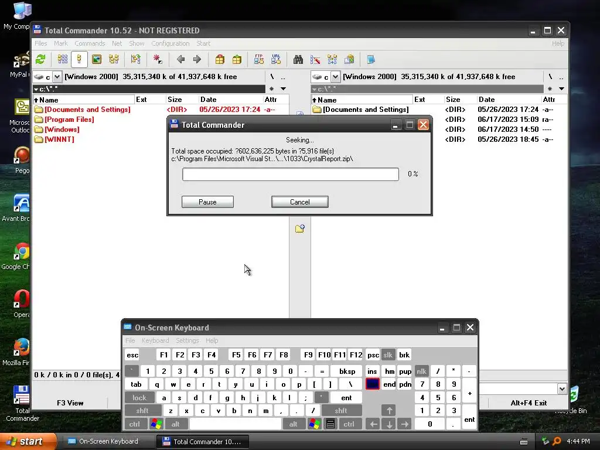Open the Total Commander desktop shortcut

tap(22, 403)
